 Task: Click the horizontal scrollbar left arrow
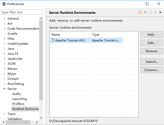4,122
